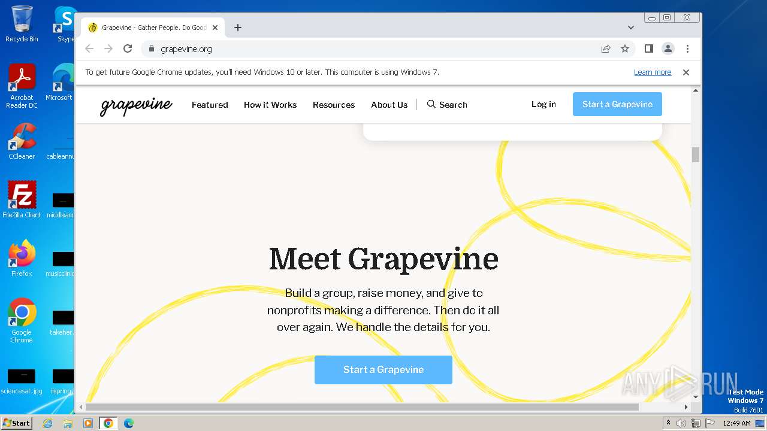This screenshot has width=767, height=431.
Task: Click scroll down arrow on page
Action: 696,397
